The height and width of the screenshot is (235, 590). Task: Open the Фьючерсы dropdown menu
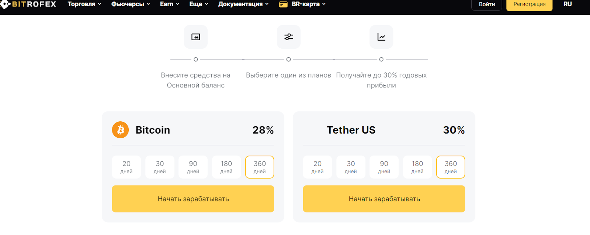pos(131,4)
